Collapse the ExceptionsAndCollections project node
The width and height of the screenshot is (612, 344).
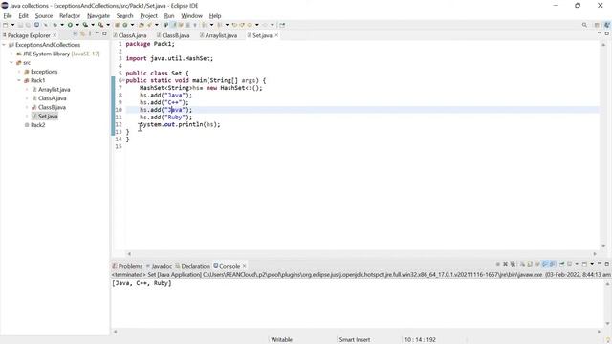pyautogui.click(x=4, y=45)
